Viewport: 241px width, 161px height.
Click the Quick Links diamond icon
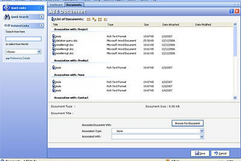point(7,7)
